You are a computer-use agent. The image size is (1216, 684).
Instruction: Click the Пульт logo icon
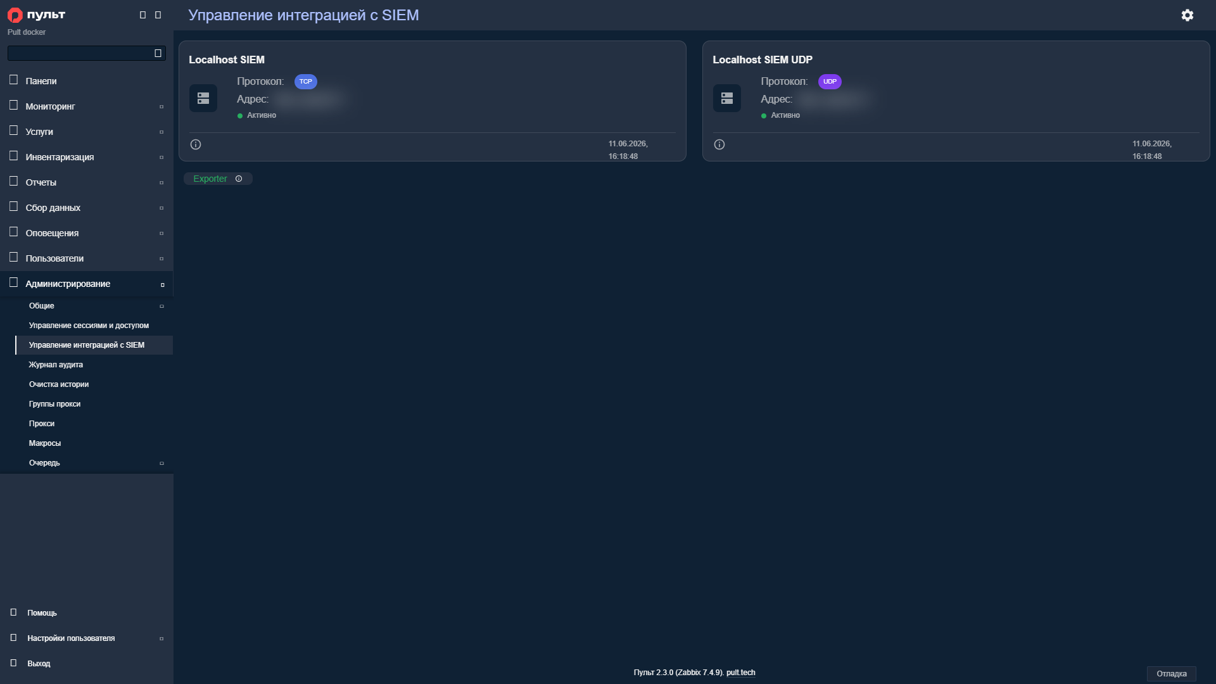15,15
